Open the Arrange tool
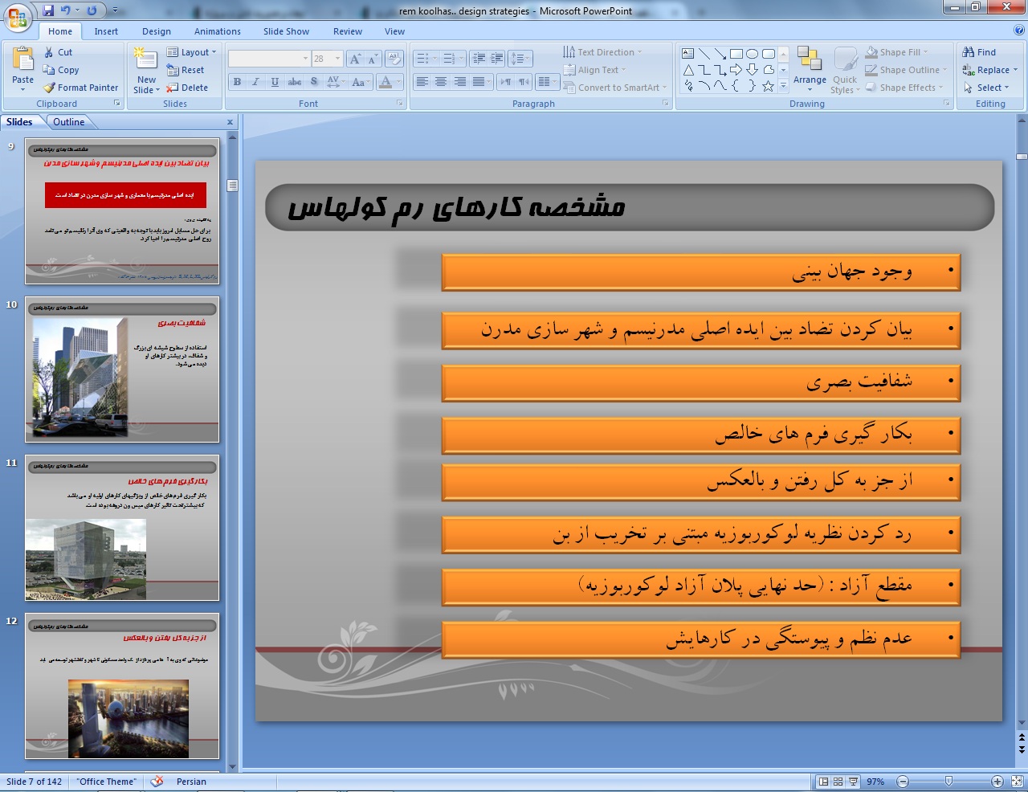 tap(810, 66)
